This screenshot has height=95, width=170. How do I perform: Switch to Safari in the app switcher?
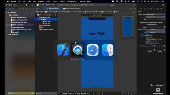(x=93, y=50)
